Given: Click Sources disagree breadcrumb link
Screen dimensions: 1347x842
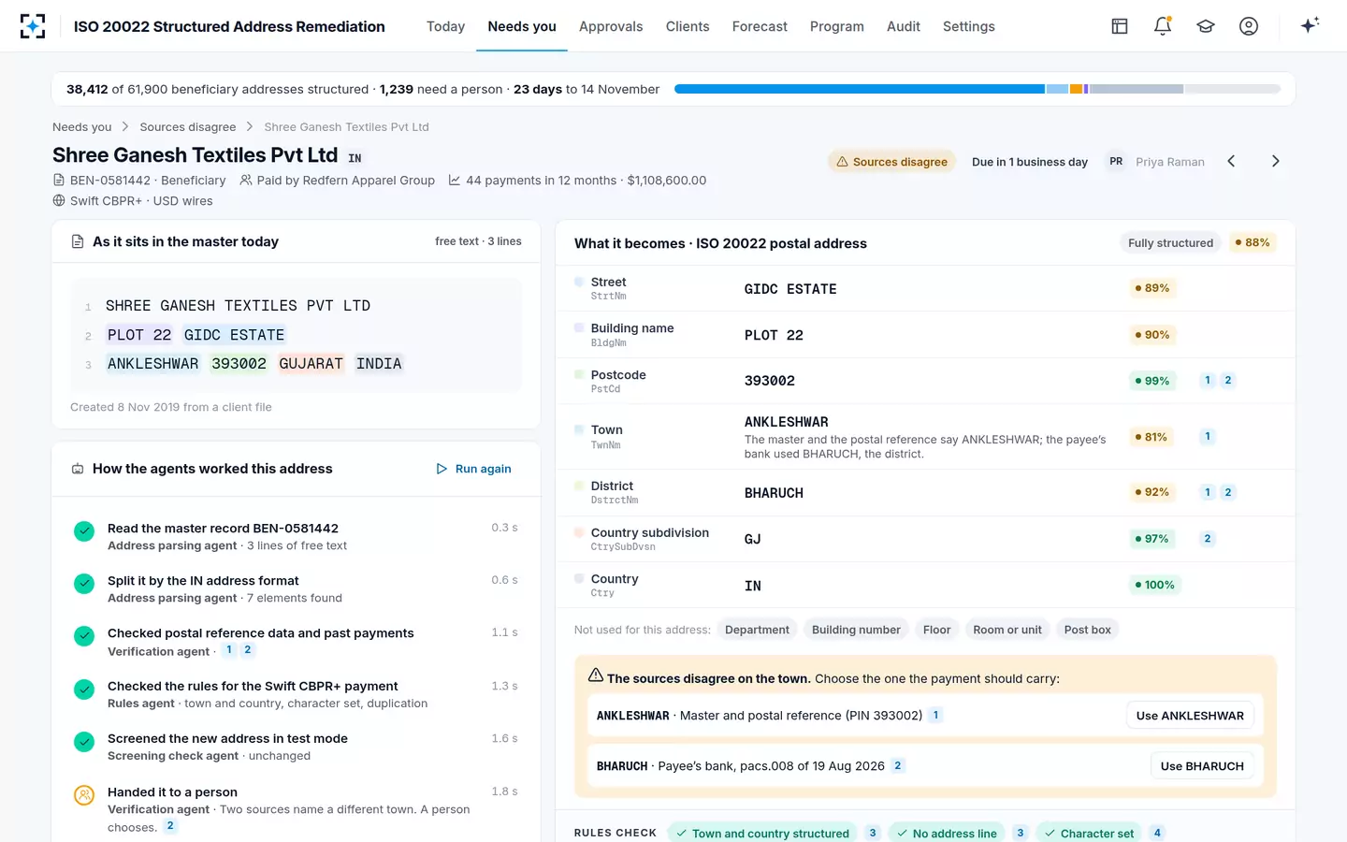Looking at the screenshot, I should click(188, 127).
